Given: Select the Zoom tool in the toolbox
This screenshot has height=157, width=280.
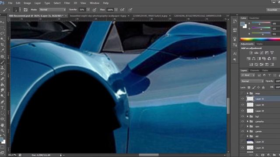Looking at the screenshot, I should click(x=2, y=131).
